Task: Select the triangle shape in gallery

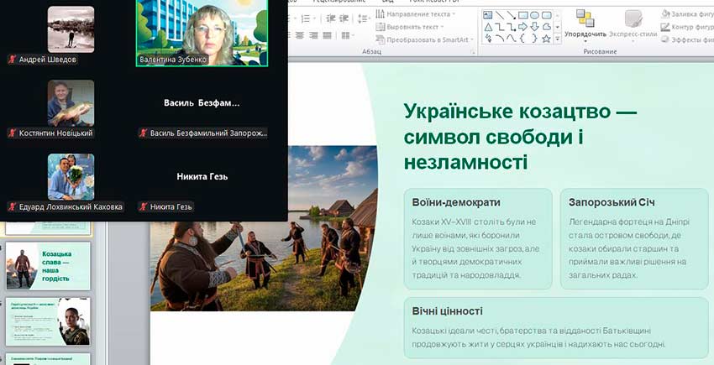Action: [487, 26]
